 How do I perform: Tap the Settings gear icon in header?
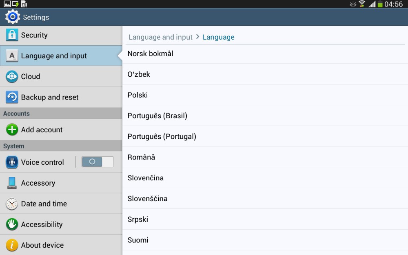[12, 17]
